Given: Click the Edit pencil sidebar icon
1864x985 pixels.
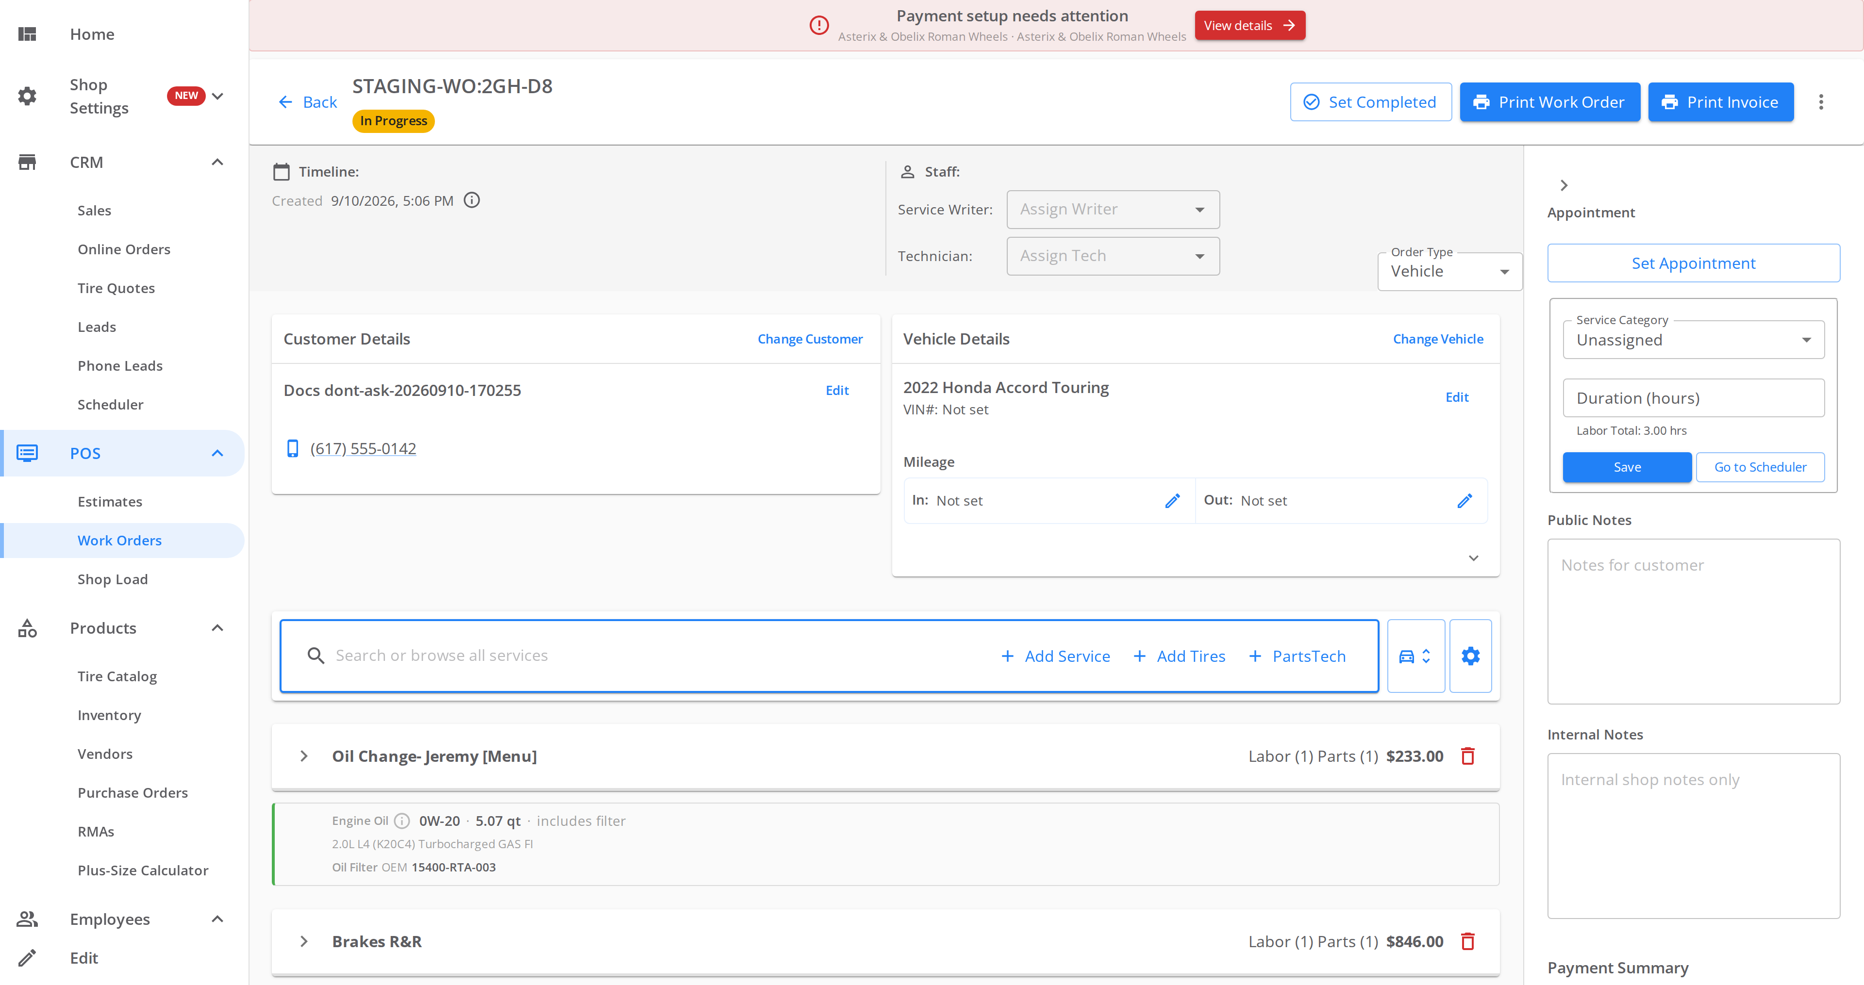Looking at the screenshot, I should (28, 957).
